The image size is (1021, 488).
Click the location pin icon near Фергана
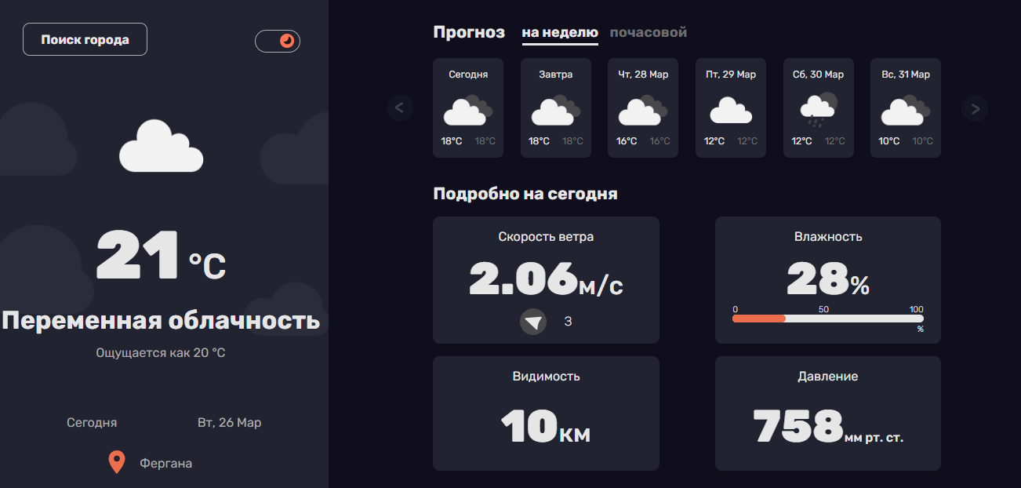(x=116, y=462)
